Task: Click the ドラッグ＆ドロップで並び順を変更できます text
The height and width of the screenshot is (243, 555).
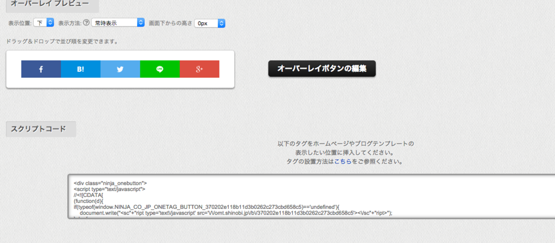Action: click(62, 42)
